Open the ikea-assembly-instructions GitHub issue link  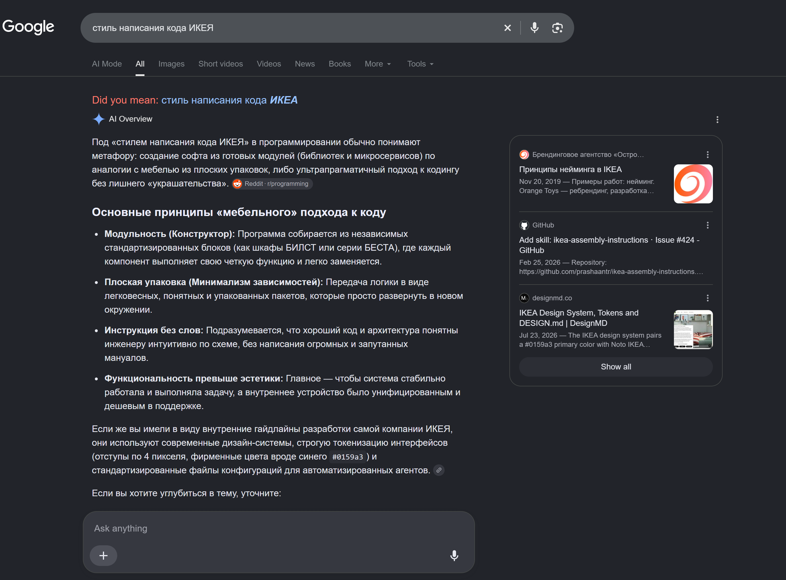tap(609, 245)
